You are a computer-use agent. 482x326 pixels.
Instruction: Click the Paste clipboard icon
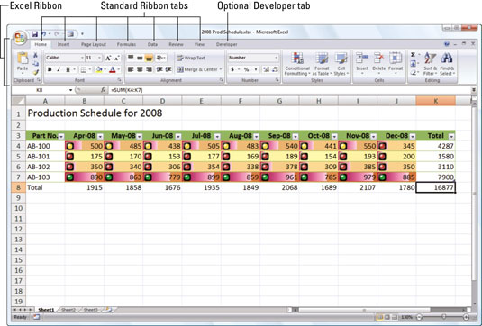click(23, 59)
